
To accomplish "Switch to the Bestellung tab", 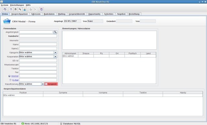I will [134, 14].
